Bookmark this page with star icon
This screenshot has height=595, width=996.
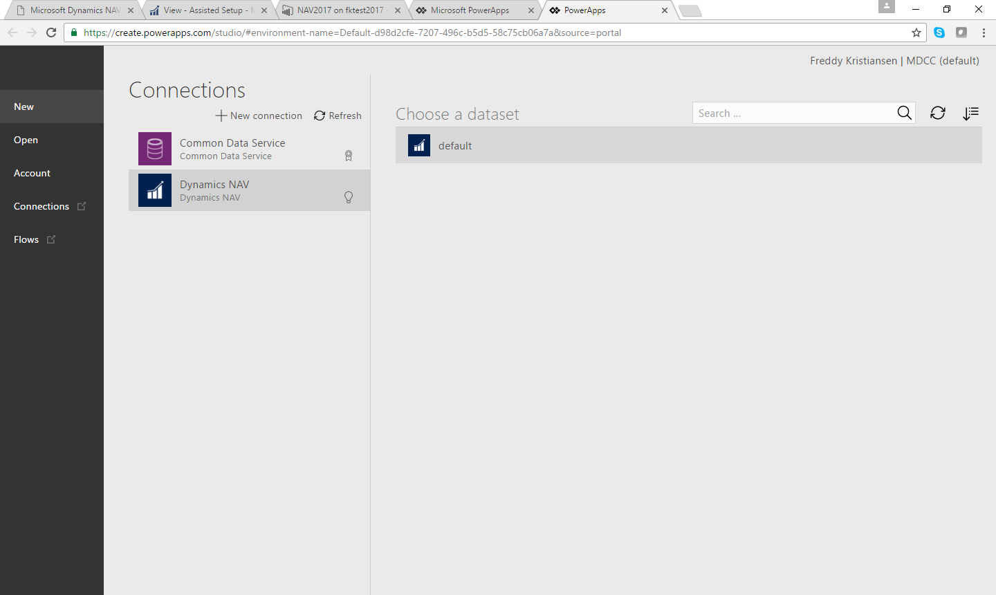pyautogui.click(x=916, y=33)
